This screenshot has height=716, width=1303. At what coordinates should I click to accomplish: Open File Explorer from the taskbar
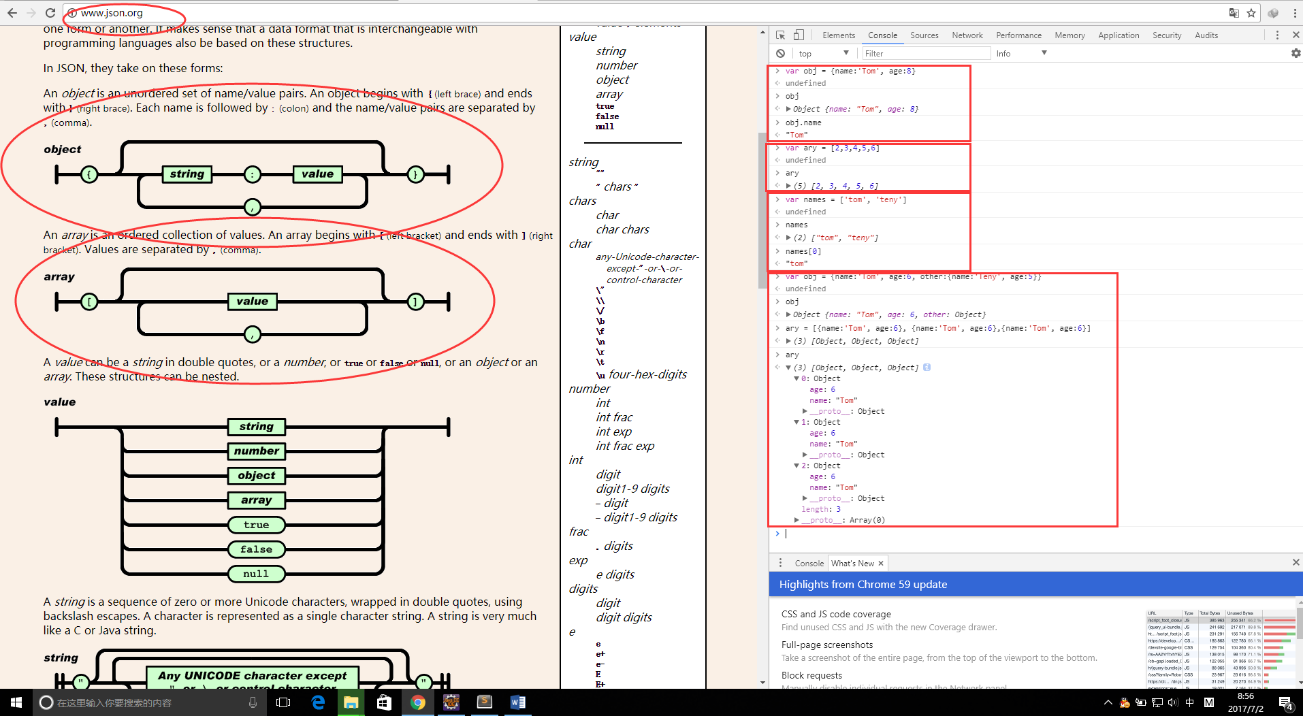(x=351, y=702)
